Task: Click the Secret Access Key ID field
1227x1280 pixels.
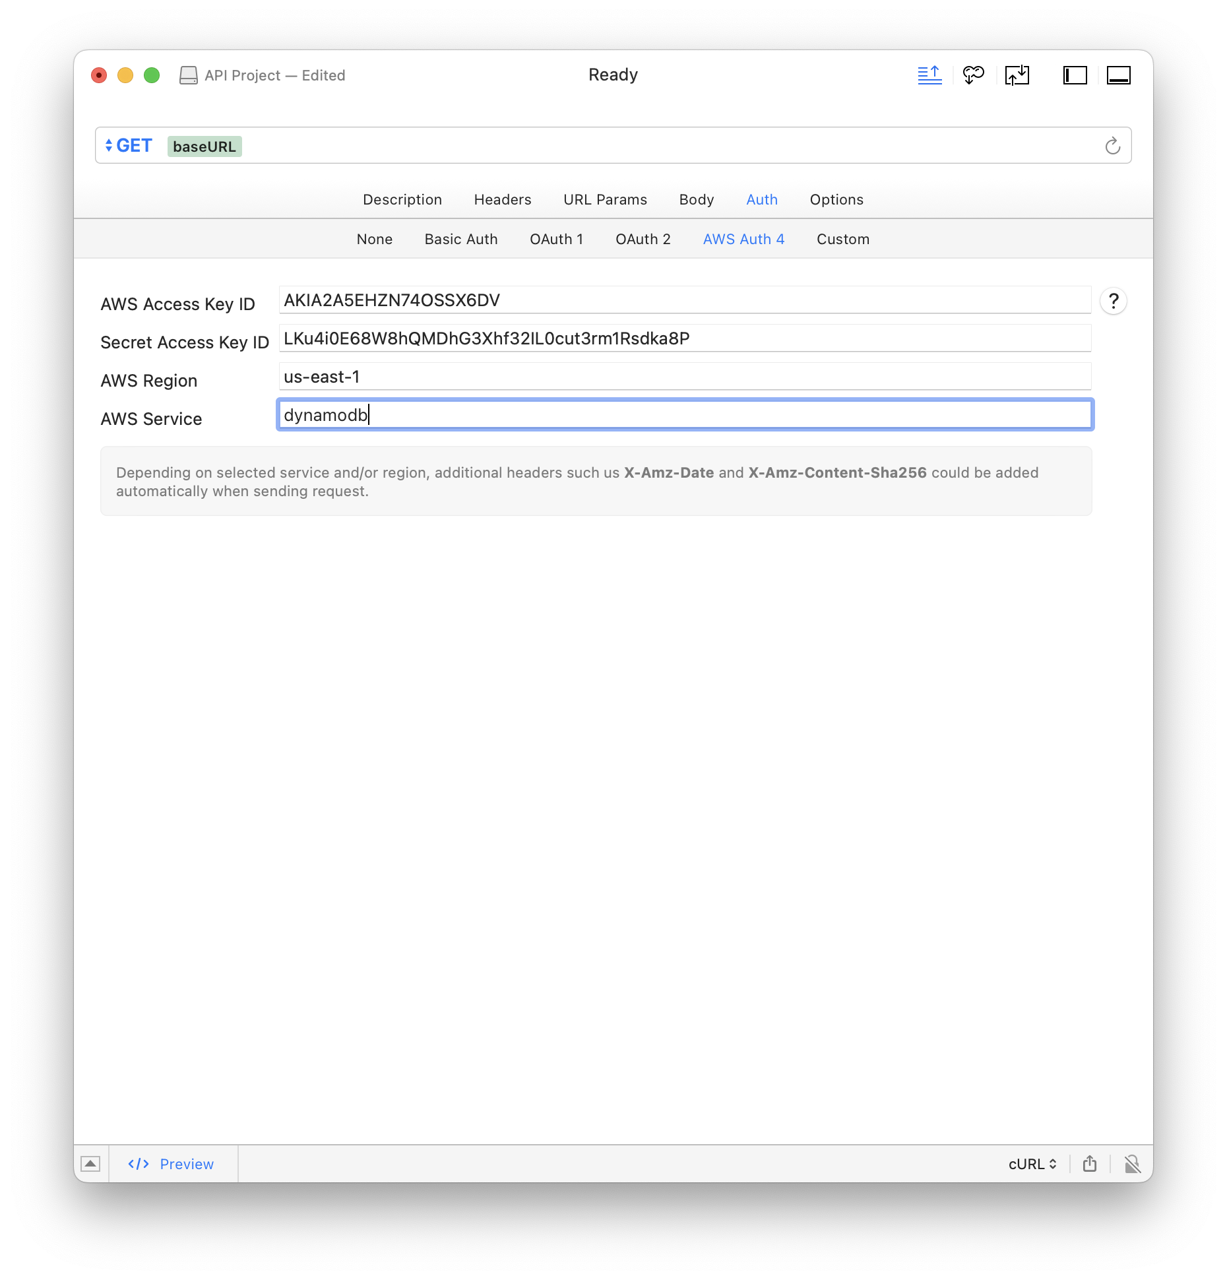Action: point(685,338)
